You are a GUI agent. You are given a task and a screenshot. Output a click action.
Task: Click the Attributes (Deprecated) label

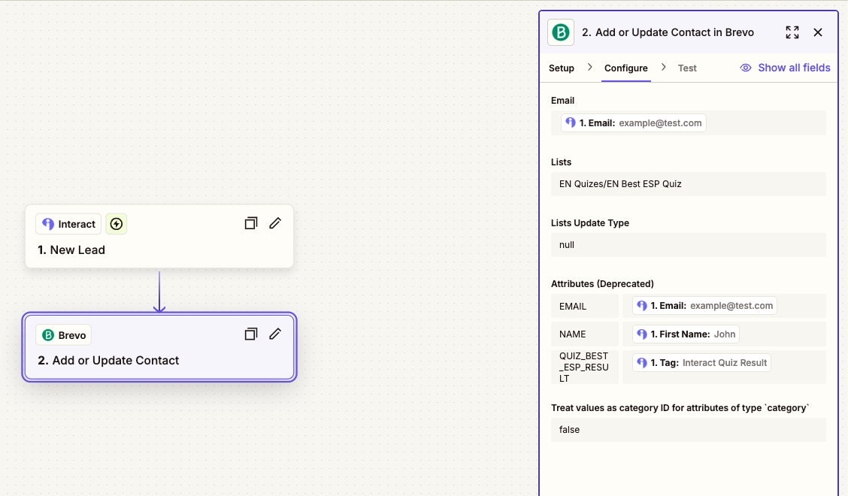(602, 284)
